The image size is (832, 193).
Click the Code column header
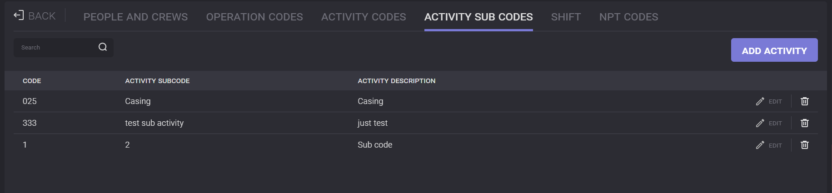(x=32, y=81)
